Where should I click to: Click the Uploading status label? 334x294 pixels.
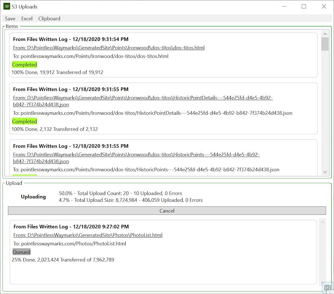pyautogui.click(x=33, y=197)
